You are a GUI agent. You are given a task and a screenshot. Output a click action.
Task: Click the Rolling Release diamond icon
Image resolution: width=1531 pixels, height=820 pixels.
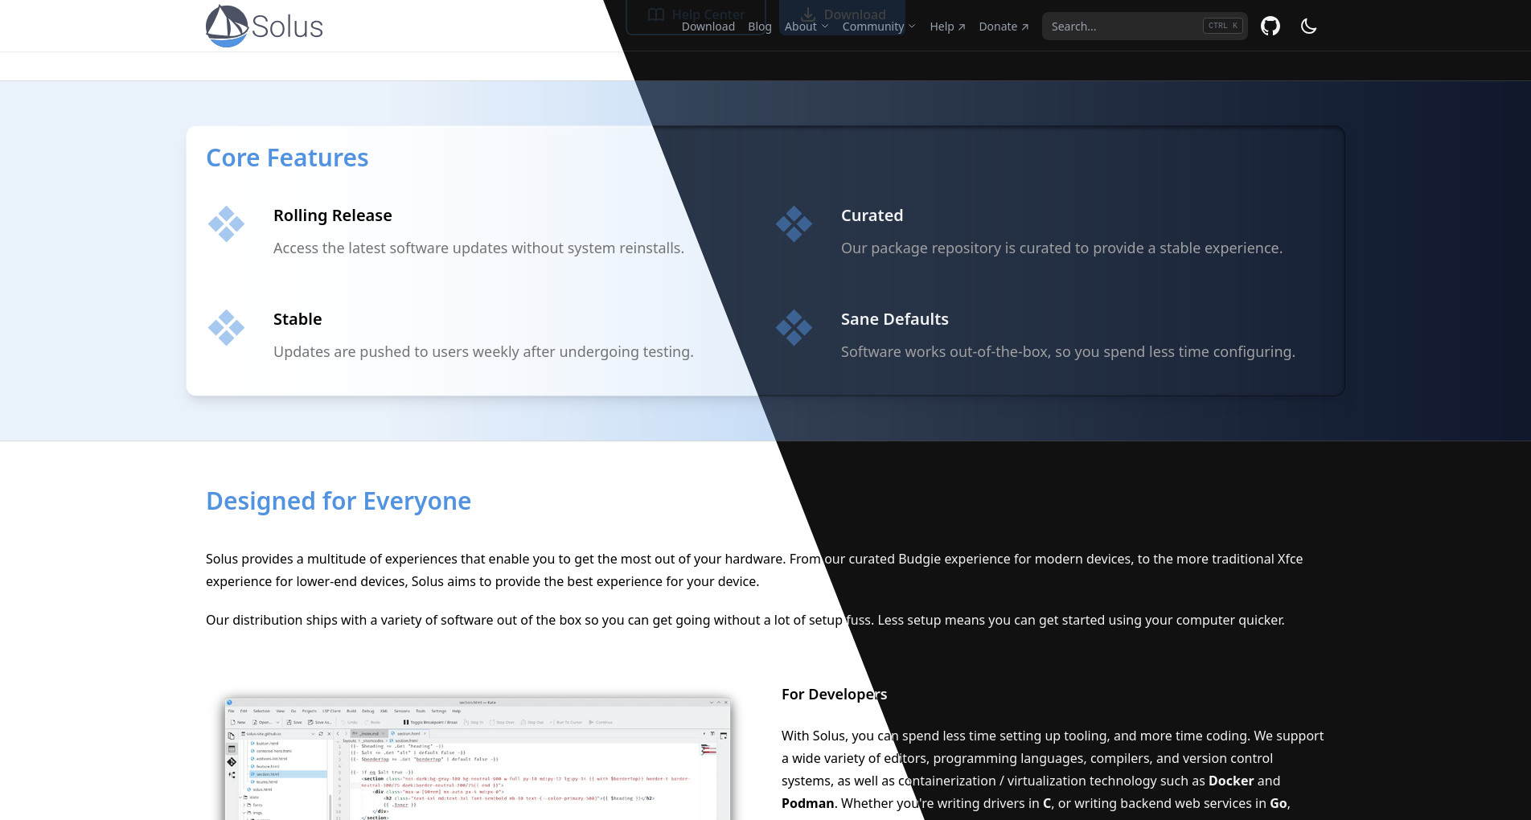(x=226, y=224)
